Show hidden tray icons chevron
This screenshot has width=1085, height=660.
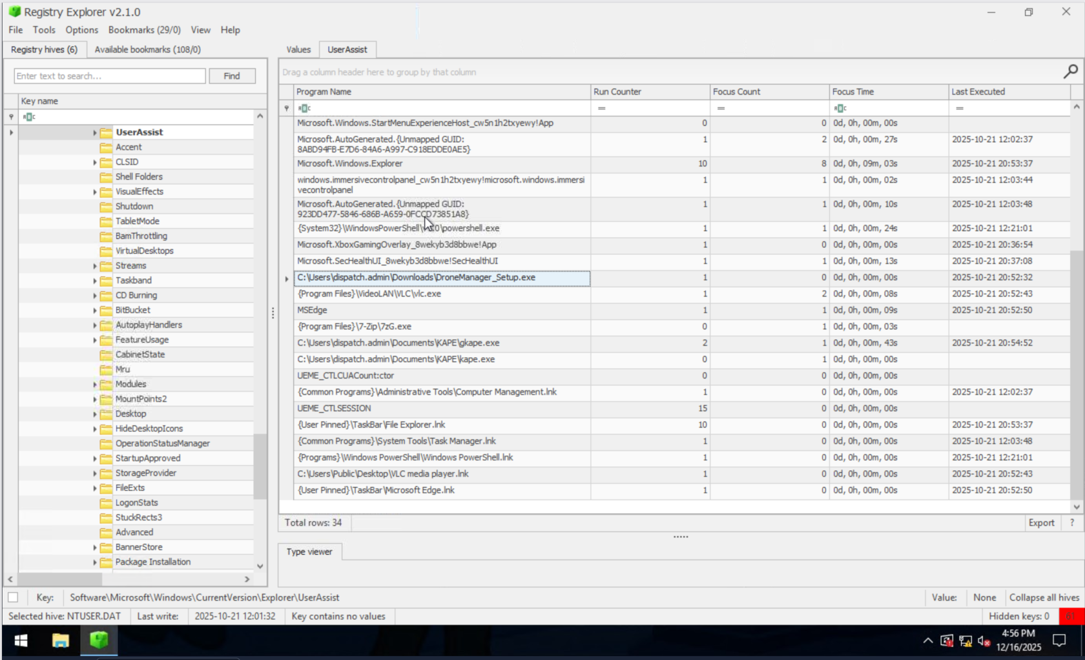click(x=928, y=641)
